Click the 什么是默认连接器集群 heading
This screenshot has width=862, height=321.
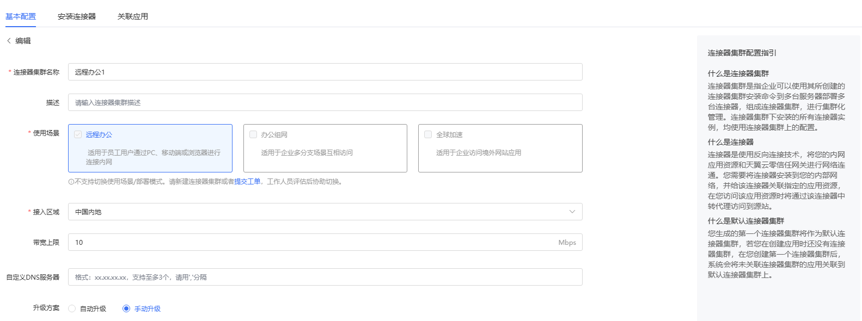[x=746, y=221]
